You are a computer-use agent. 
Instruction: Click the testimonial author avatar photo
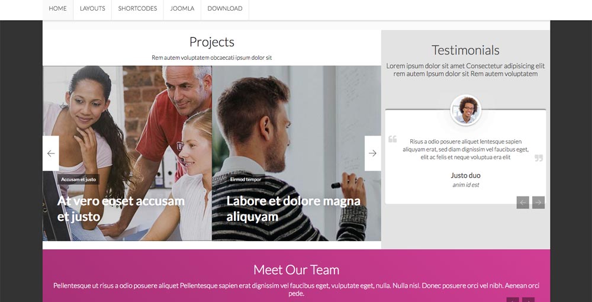466,110
